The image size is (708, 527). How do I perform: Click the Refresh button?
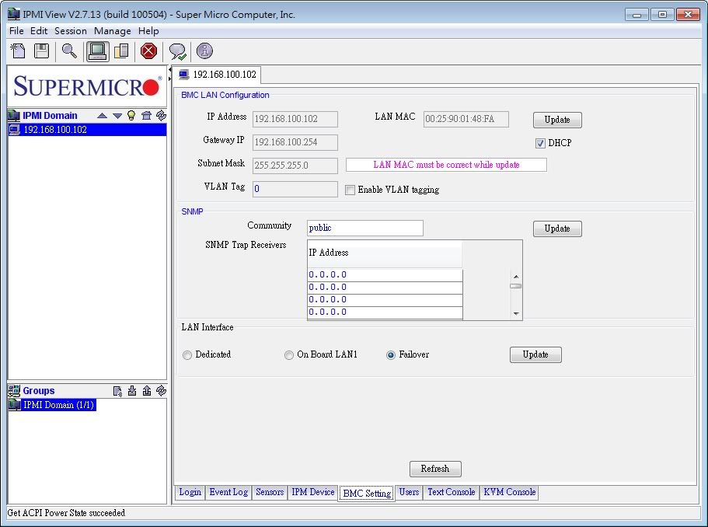(435, 469)
